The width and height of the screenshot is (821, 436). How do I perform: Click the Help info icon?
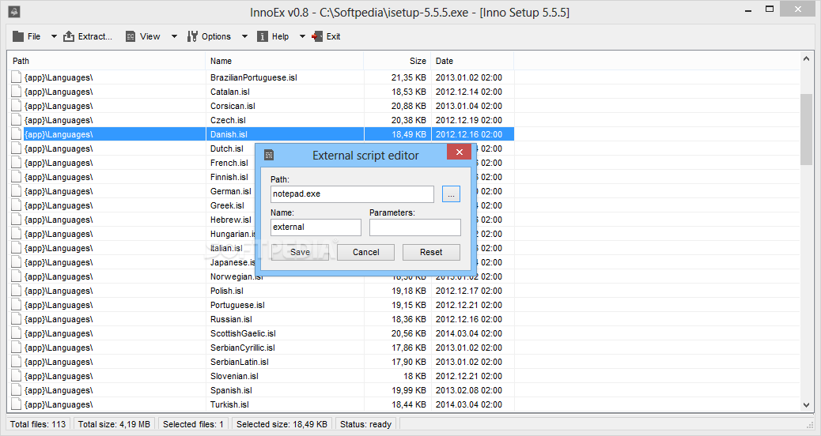(263, 36)
